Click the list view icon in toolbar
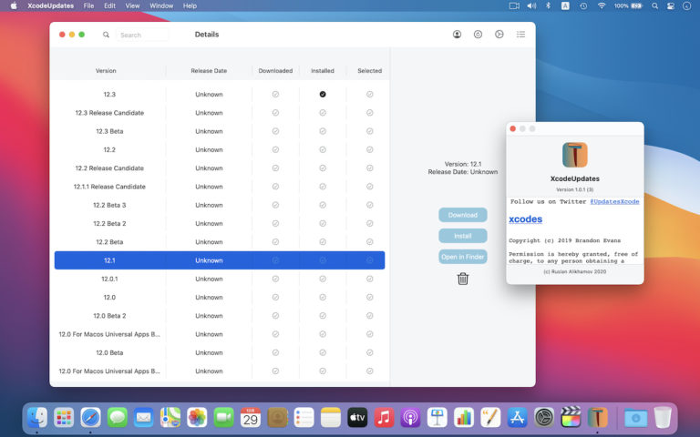The width and height of the screenshot is (700, 437). click(x=520, y=35)
